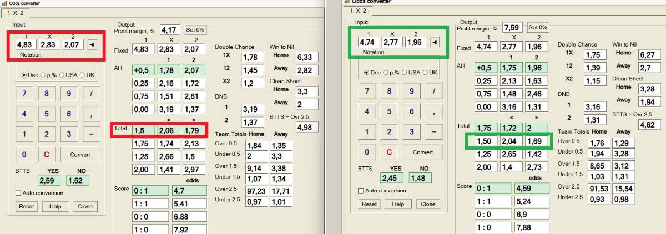The image size is (666, 234).
Task: Click Total field showing 1,75 in right window
Action: [x=486, y=128]
